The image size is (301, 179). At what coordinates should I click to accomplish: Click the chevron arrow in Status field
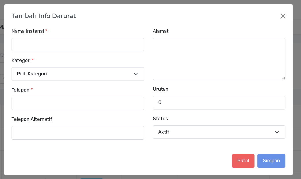click(x=277, y=132)
